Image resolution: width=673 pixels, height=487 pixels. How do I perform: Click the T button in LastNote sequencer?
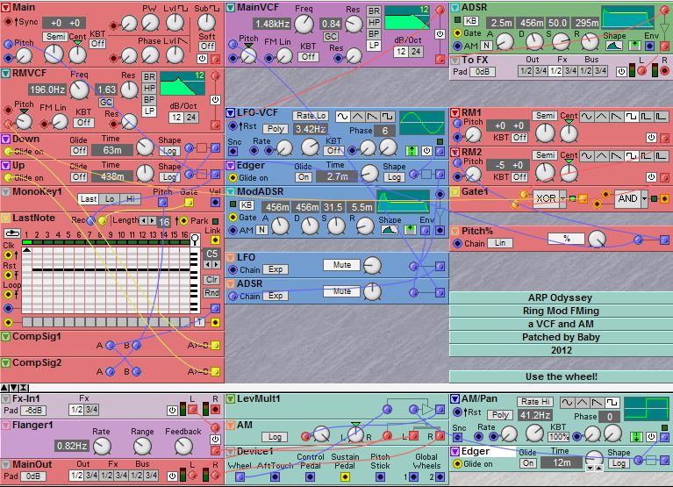(199, 322)
